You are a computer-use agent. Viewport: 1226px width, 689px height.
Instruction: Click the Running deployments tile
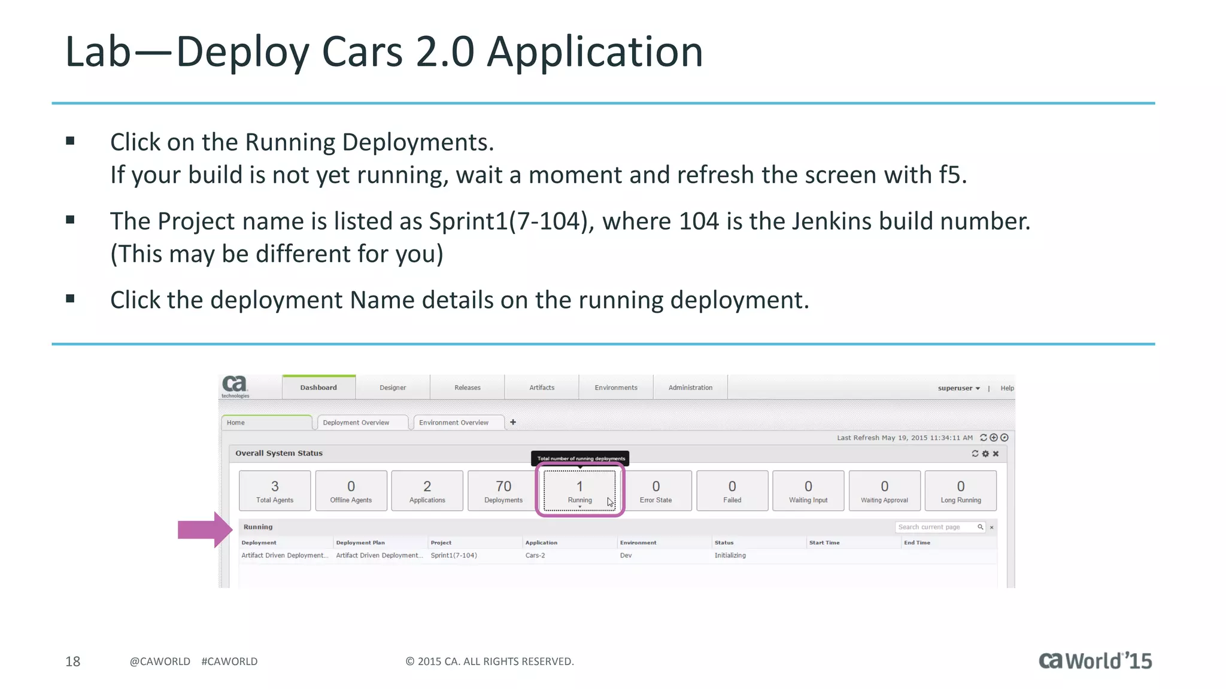tap(579, 490)
